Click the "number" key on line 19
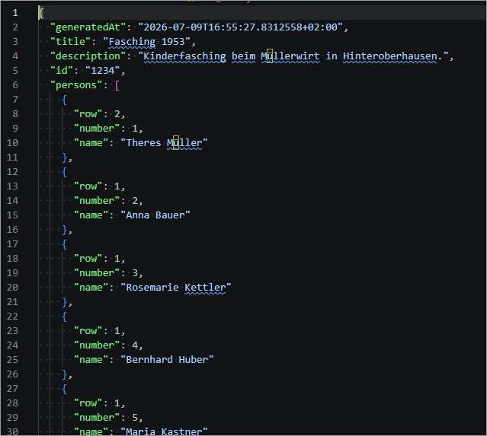 pyautogui.click(x=97, y=273)
